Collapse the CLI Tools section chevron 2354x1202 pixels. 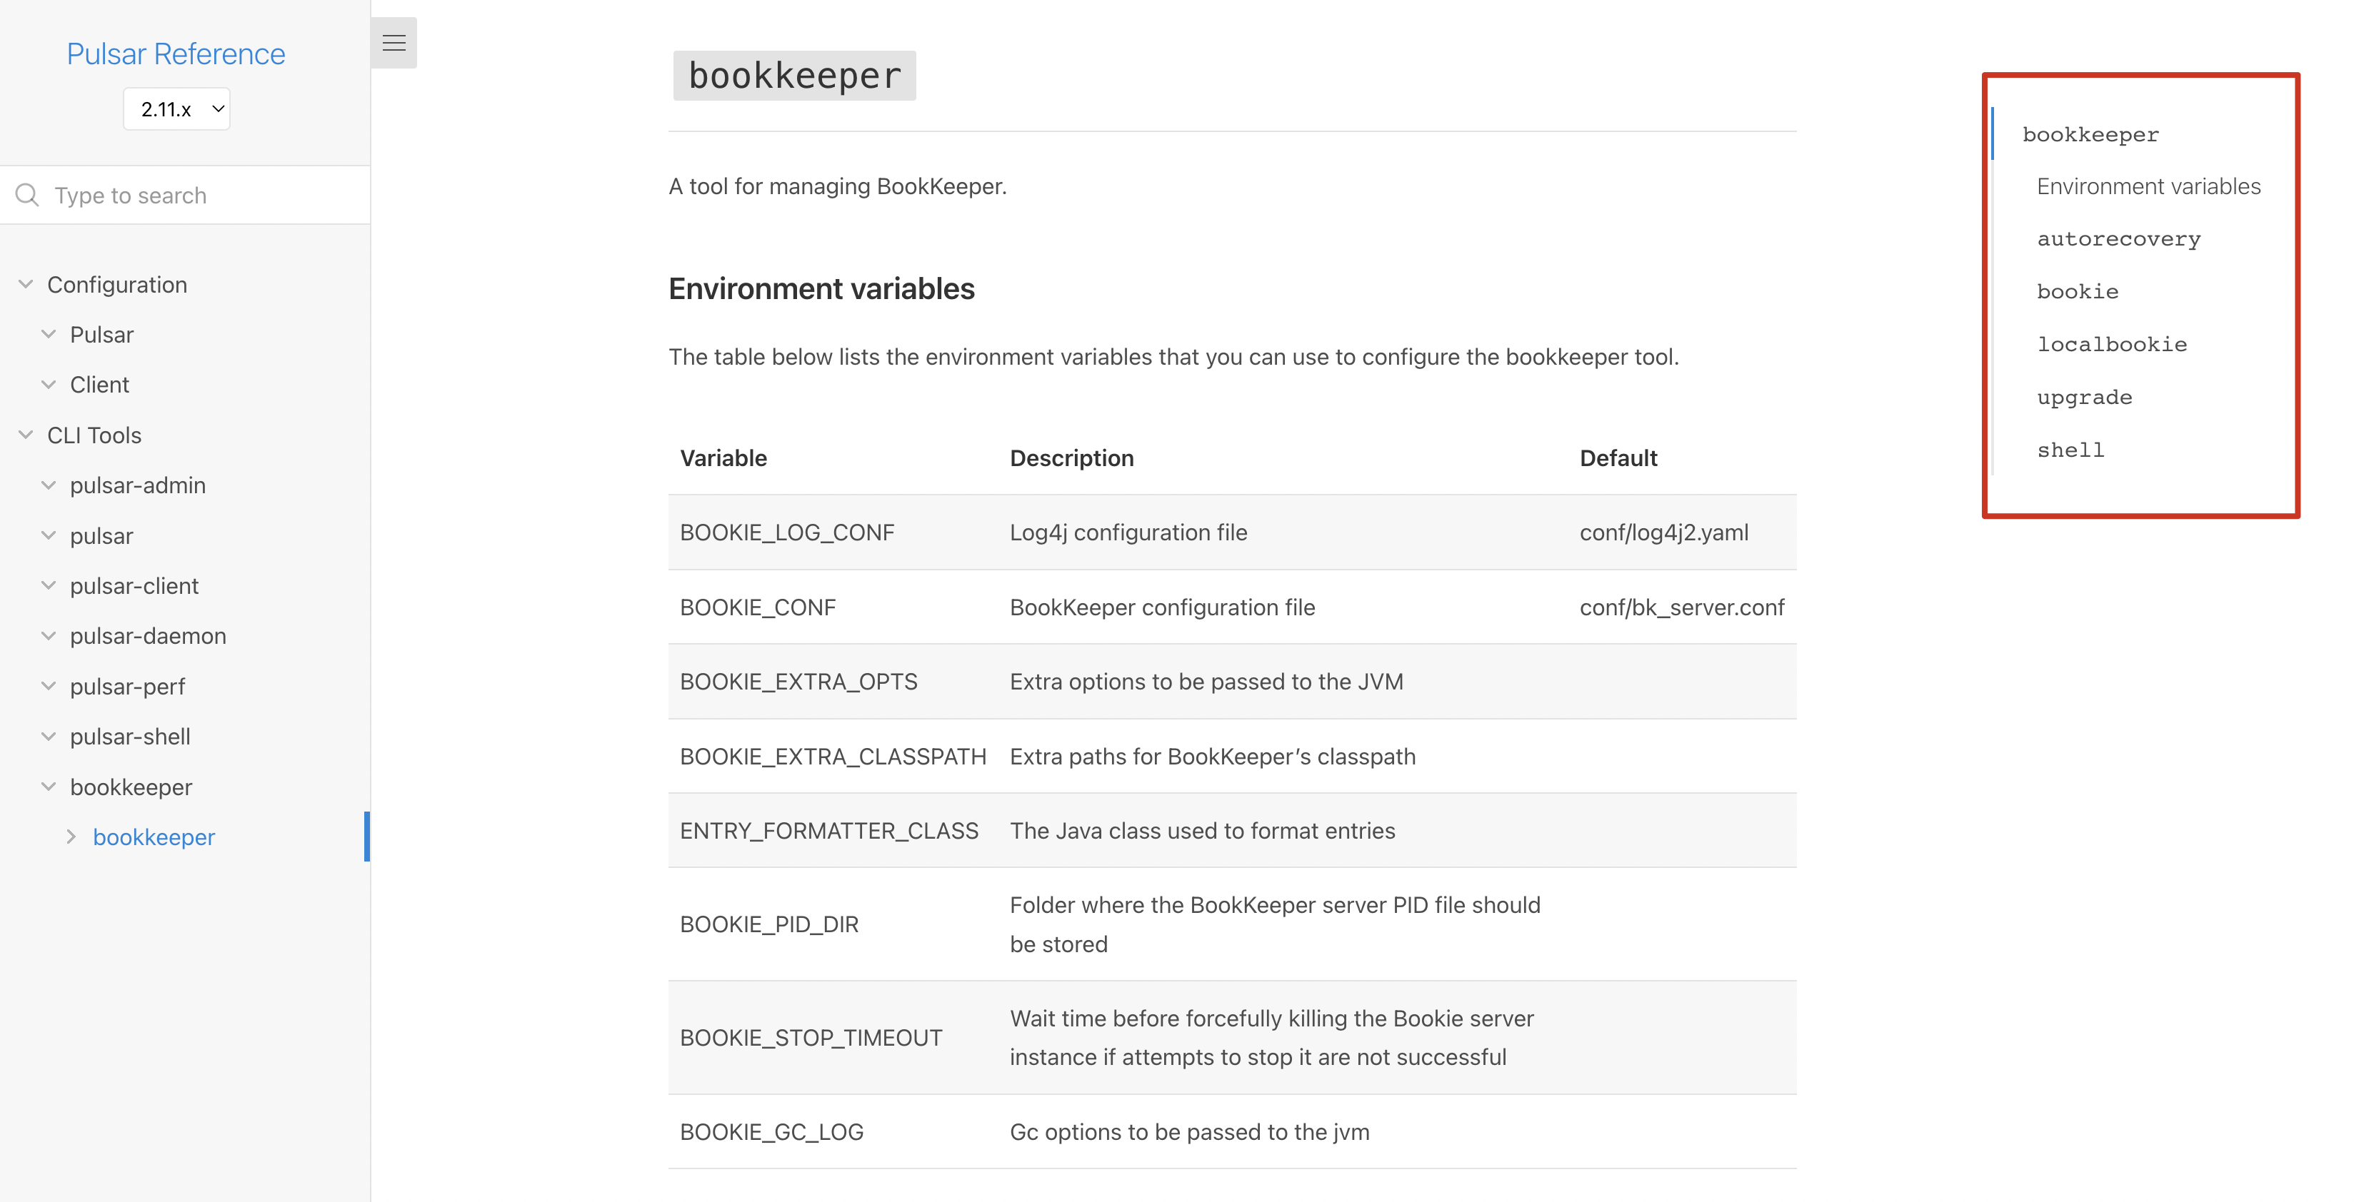[25, 435]
